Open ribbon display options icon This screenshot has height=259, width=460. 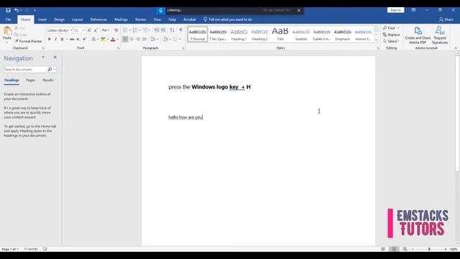[413, 10]
